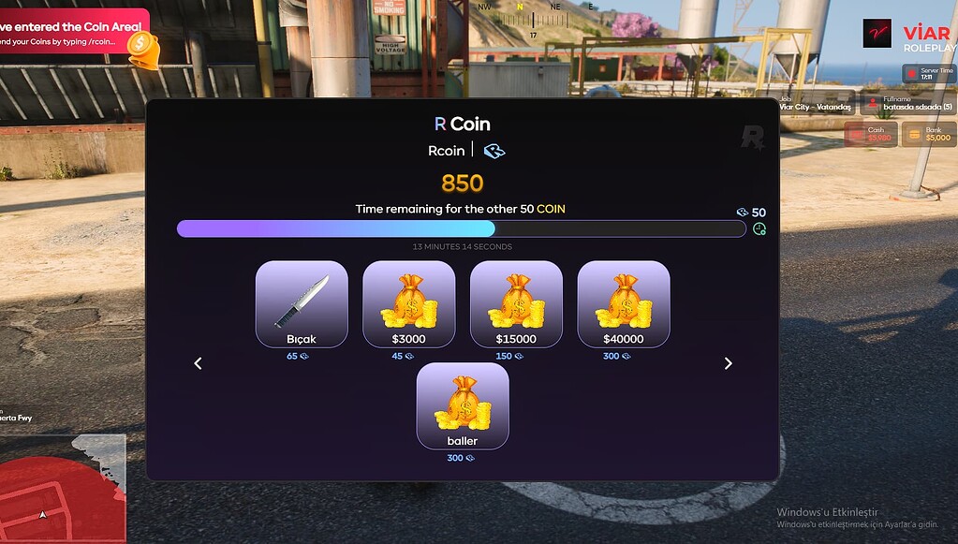Image resolution: width=958 pixels, height=544 pixels.
Task: Click the Rockstar logo watermark in panel
Action: 753,138
